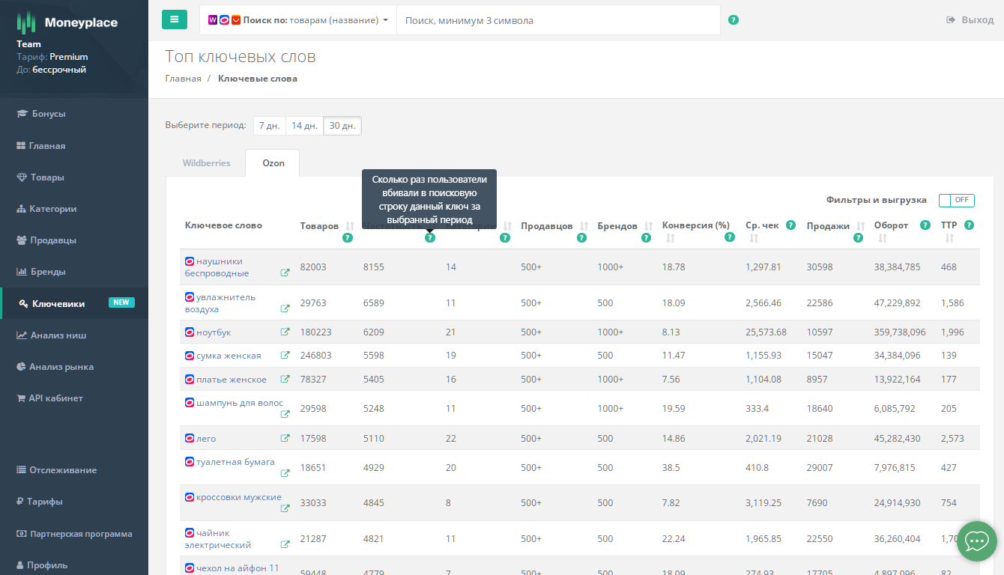Select the 14 дн. period option
The image size is (1004, 575).
coord(304,126)
